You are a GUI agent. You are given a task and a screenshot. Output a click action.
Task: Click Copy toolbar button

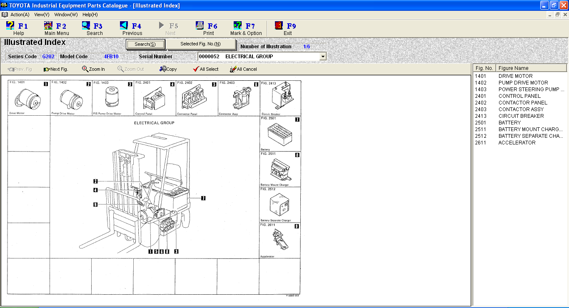[168, 69]
